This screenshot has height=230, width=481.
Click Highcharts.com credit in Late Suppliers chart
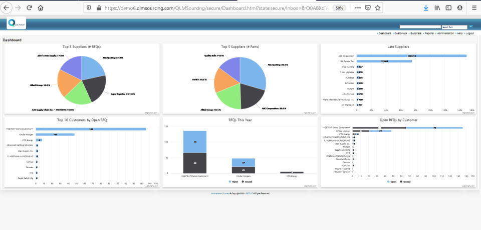[x=469, y=112]
